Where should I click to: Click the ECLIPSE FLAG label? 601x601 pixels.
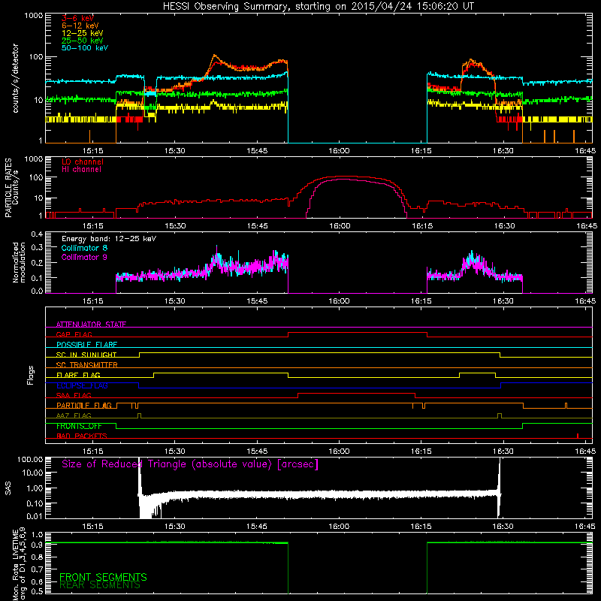tap(82, 385)
